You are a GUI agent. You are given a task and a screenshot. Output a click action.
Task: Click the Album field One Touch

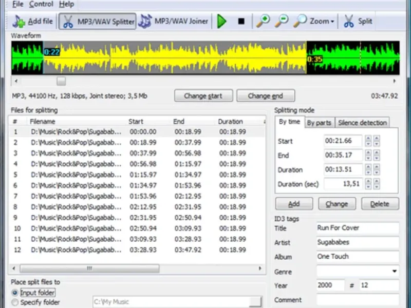358,256
